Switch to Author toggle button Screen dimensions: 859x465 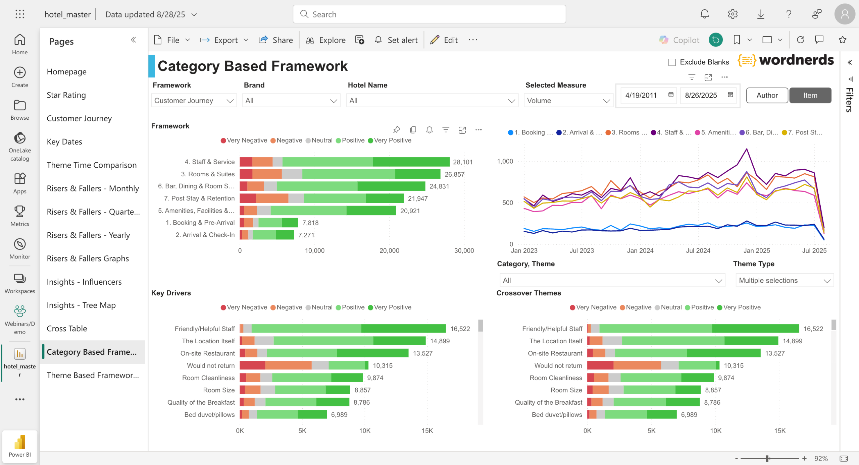(767, 95)
